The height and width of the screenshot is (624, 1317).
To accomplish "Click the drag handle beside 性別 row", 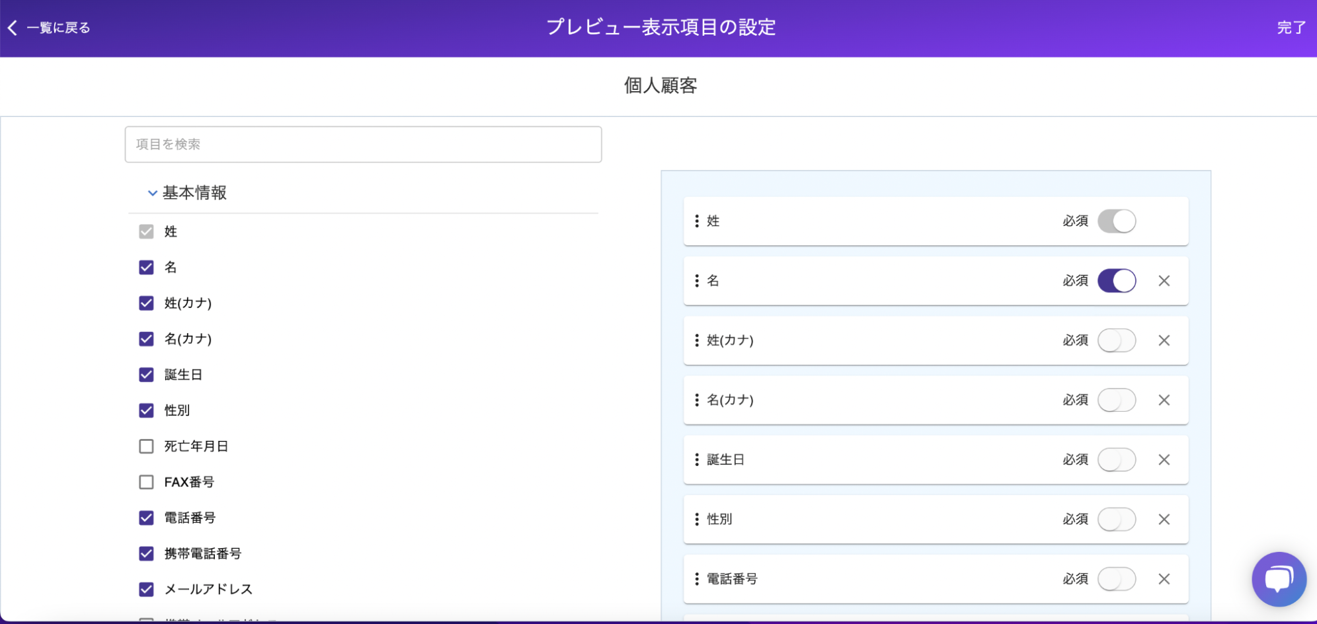I will (697, 519).
